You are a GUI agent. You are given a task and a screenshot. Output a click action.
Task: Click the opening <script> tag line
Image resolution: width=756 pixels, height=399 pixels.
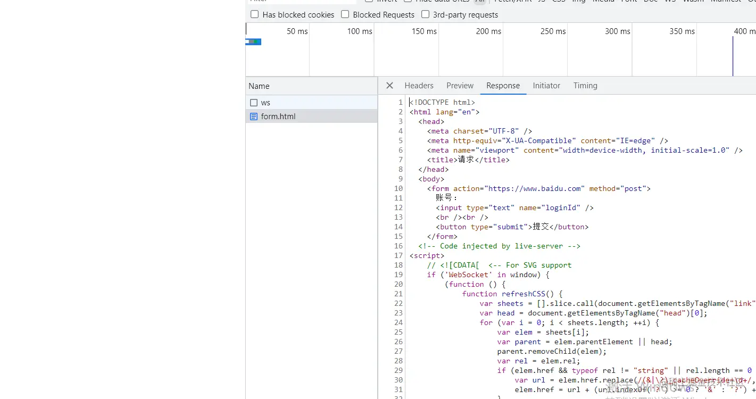[427, 255]
